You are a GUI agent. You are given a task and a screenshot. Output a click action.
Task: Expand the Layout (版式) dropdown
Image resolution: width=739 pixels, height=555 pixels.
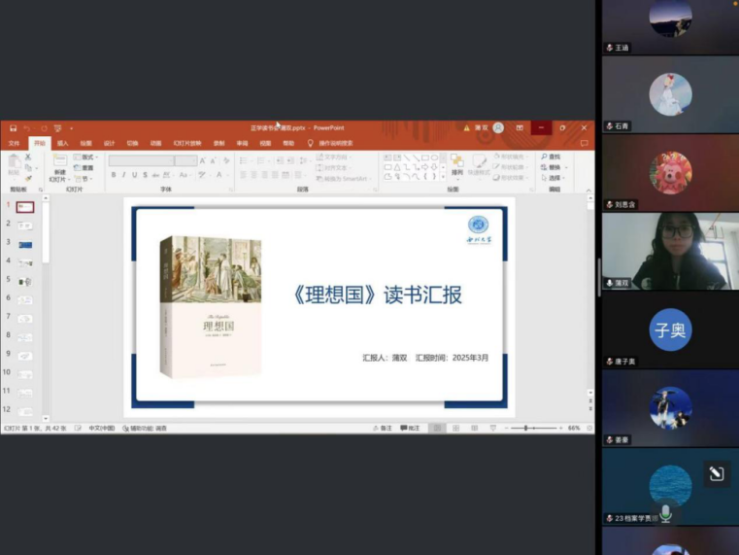tap(88, 156)
